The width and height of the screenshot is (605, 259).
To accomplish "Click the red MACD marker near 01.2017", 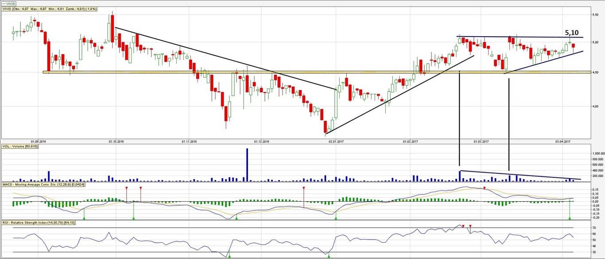I will click(x=304, y=188).
